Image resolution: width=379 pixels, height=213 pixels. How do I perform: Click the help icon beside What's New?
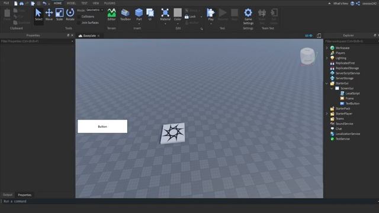[352, 4]
